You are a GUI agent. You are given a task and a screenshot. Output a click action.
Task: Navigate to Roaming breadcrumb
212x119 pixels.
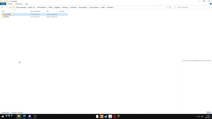[x=65, y=7]
